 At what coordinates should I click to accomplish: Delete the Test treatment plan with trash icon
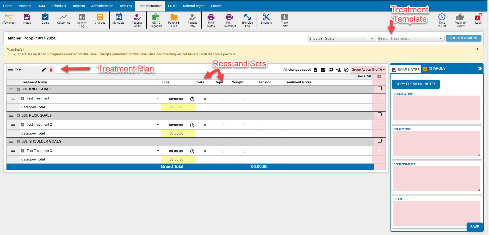(x=51, y=70)
